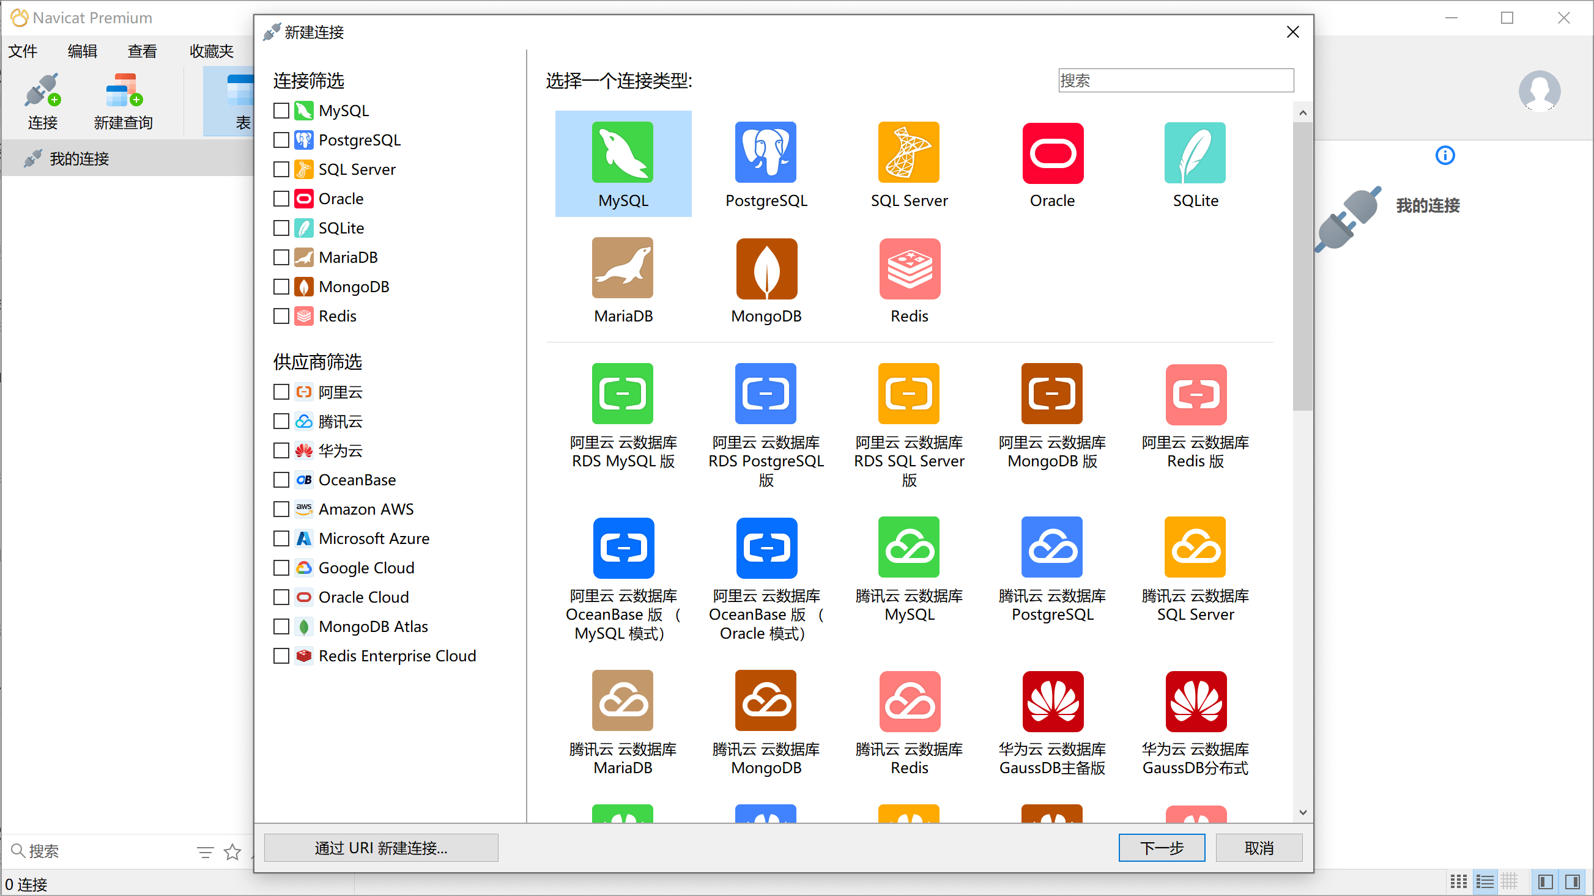Pick 腾讯云 云数据库 MariaDB
Viewport: 1594px width, 896px height.
(623, 700)
